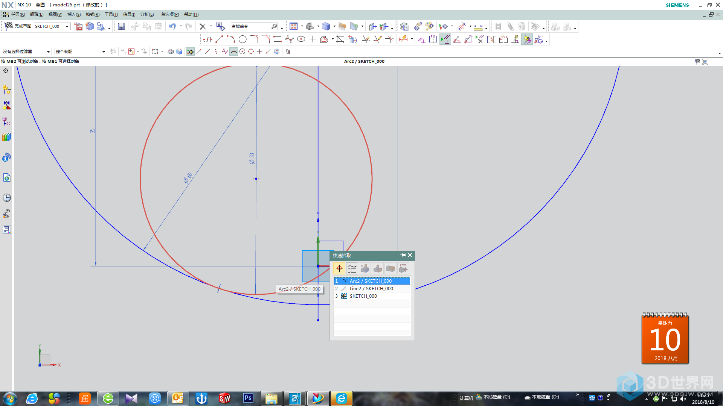
Task: Select the Circle sketch tool
Action: click(x=243, y=39)
